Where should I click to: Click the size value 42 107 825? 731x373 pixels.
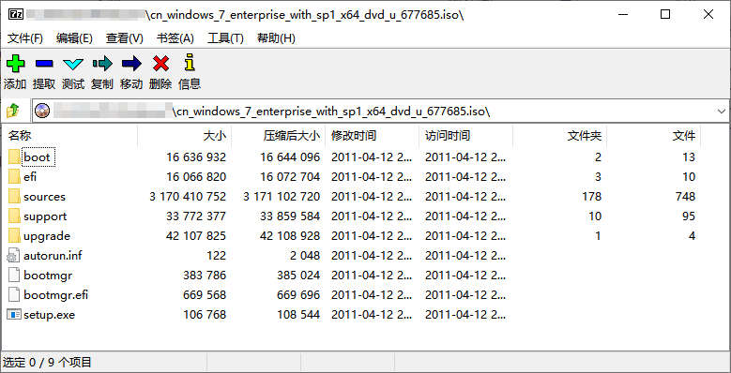(x=196, y=235)
